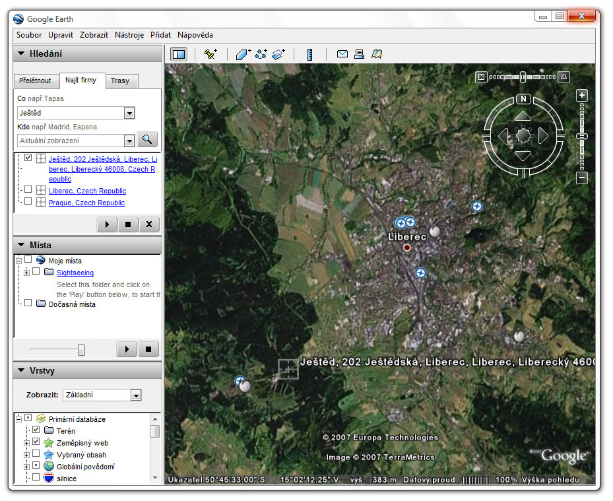Stop the search results tour
Screen dimensions: 613x501
point(128,224)
